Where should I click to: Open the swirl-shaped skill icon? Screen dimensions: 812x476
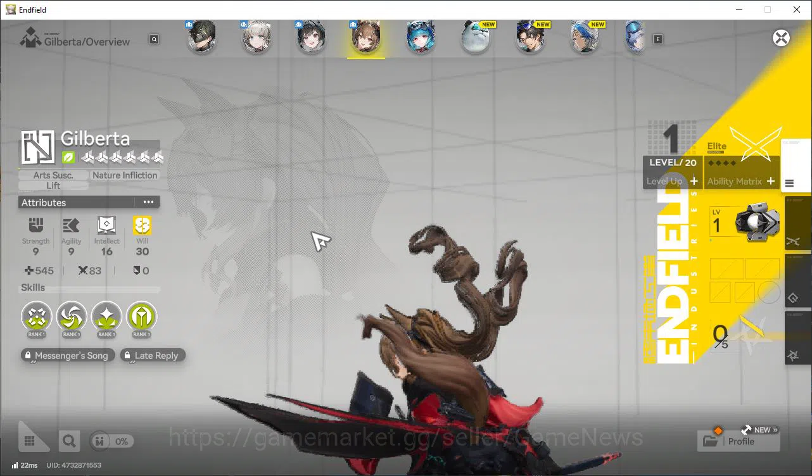click(72, 316)
